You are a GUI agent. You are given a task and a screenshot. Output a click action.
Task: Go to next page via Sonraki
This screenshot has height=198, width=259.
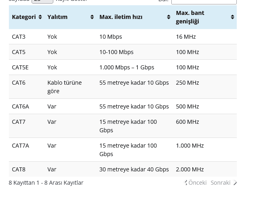[220, 183]
